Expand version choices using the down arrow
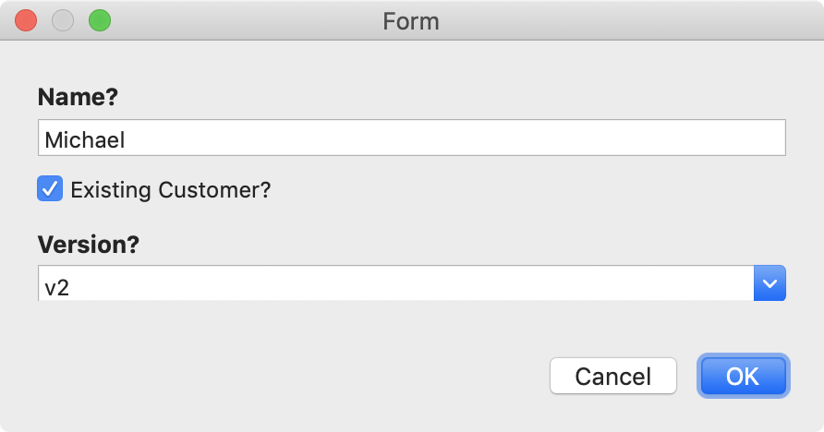This screenshot has height=432, width=824. [x=769, y=283]
